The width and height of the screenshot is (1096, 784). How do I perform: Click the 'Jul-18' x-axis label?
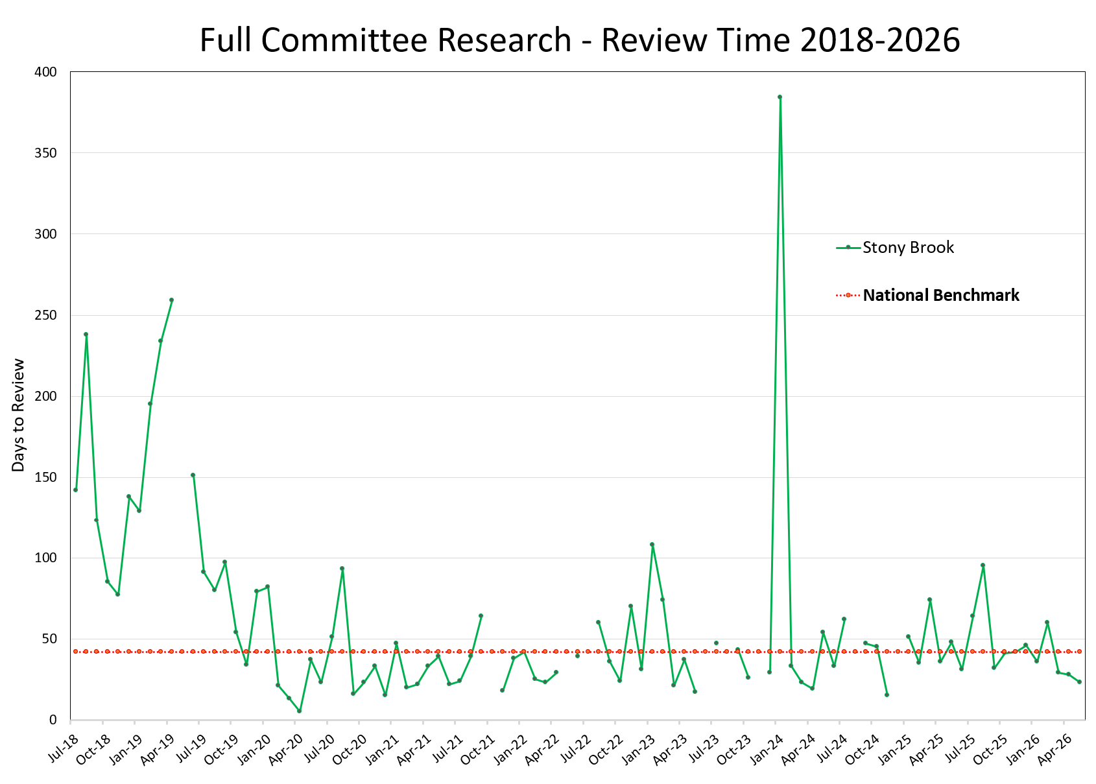(x=64, y=748)
